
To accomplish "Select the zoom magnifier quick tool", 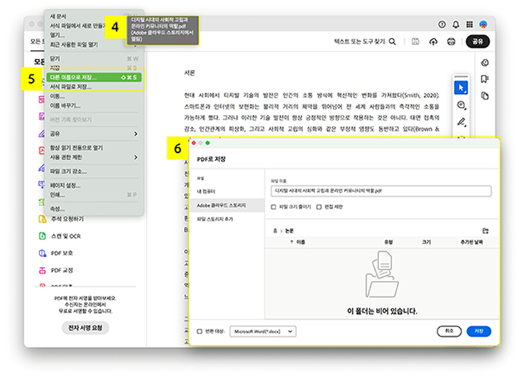I will click(x=462, y=105).
